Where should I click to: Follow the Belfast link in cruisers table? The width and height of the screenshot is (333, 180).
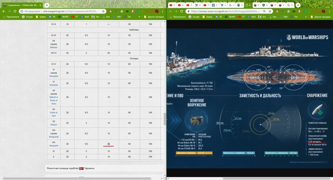[x=54, y=47]
